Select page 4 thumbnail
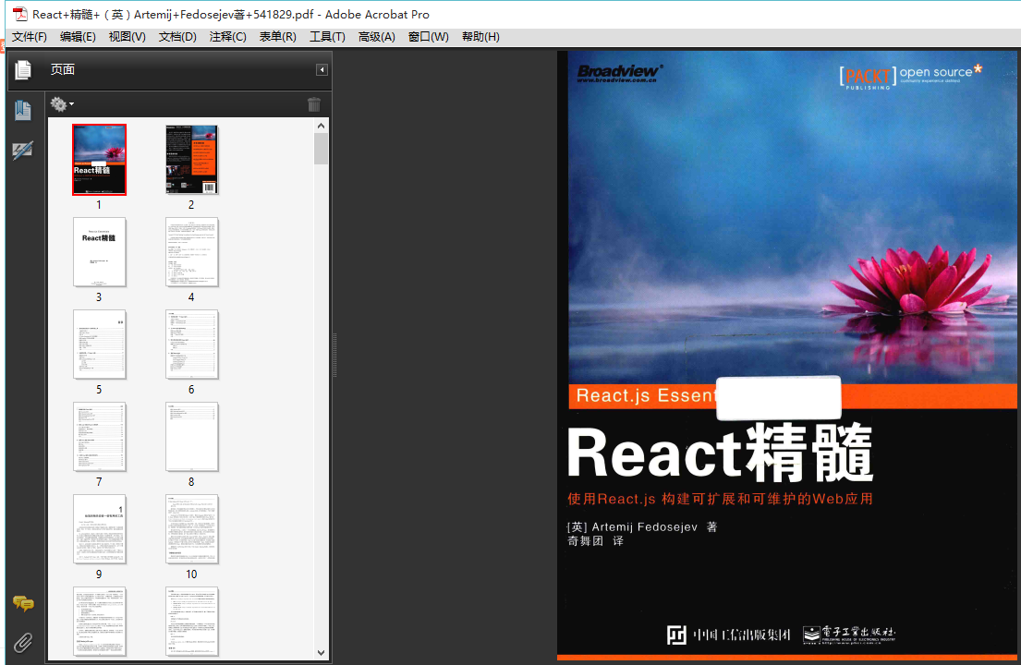Image resolution: width=1021 pixels, height=665 pixels. (x=191, y=252)
